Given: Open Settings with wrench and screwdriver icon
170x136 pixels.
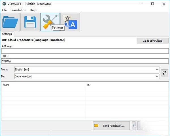Looking at the screenshot, I should pos(50,22).
